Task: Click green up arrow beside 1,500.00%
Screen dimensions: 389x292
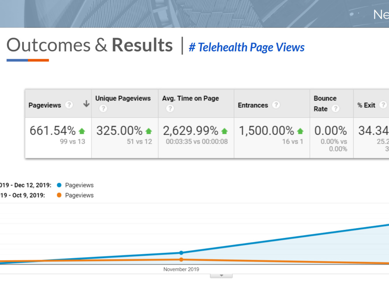Action: coord(300,131)
